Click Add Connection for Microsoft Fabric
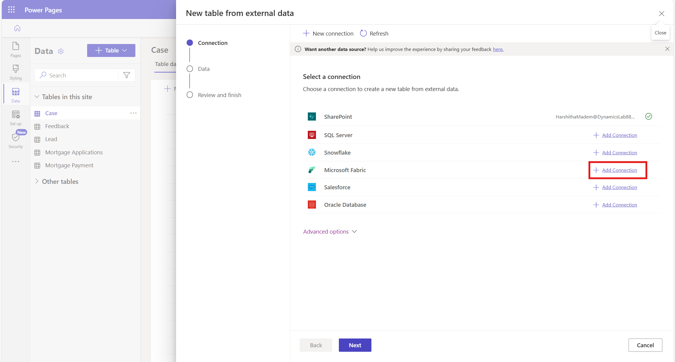The width and height of the screenshot is (675, 362). (619, 170)
